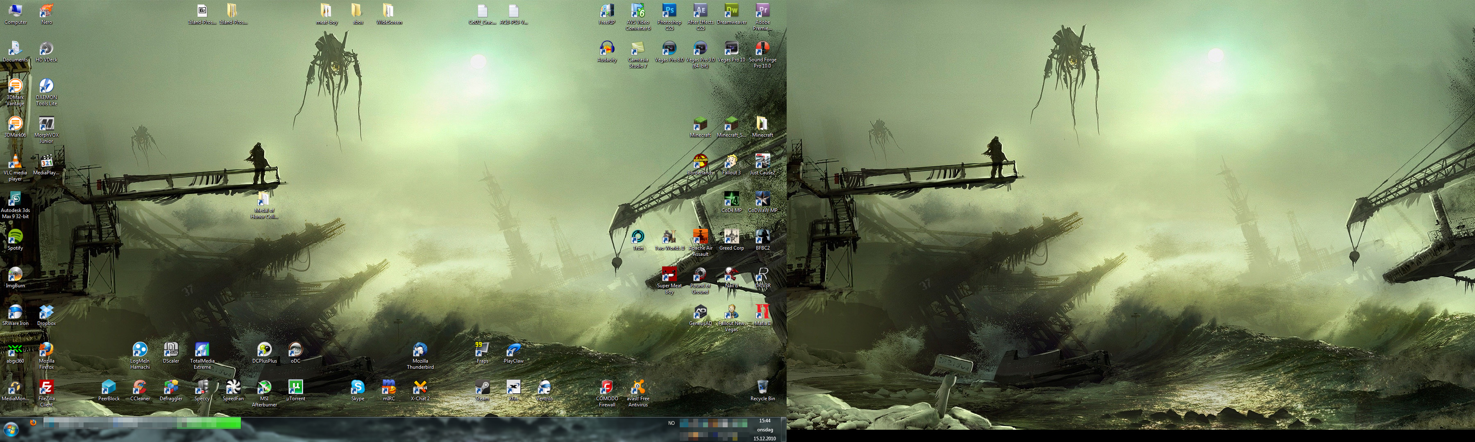Screen dimensions: 1475x442
Task: Open Camtasia Studio 7 shortcut
Action: (x=638, y=55)
